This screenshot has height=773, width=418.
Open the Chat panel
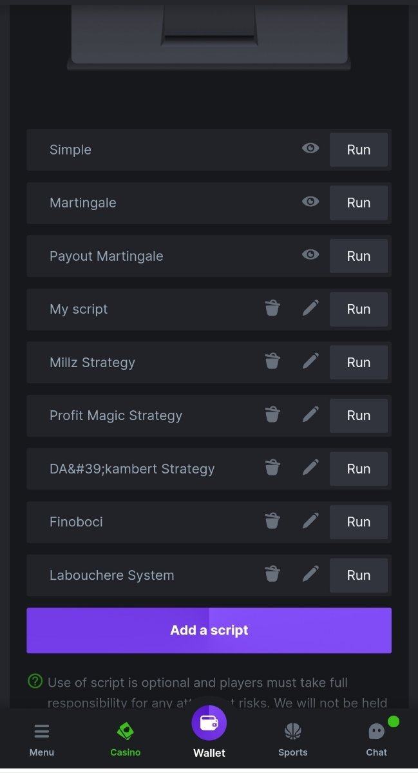point(377,740)
